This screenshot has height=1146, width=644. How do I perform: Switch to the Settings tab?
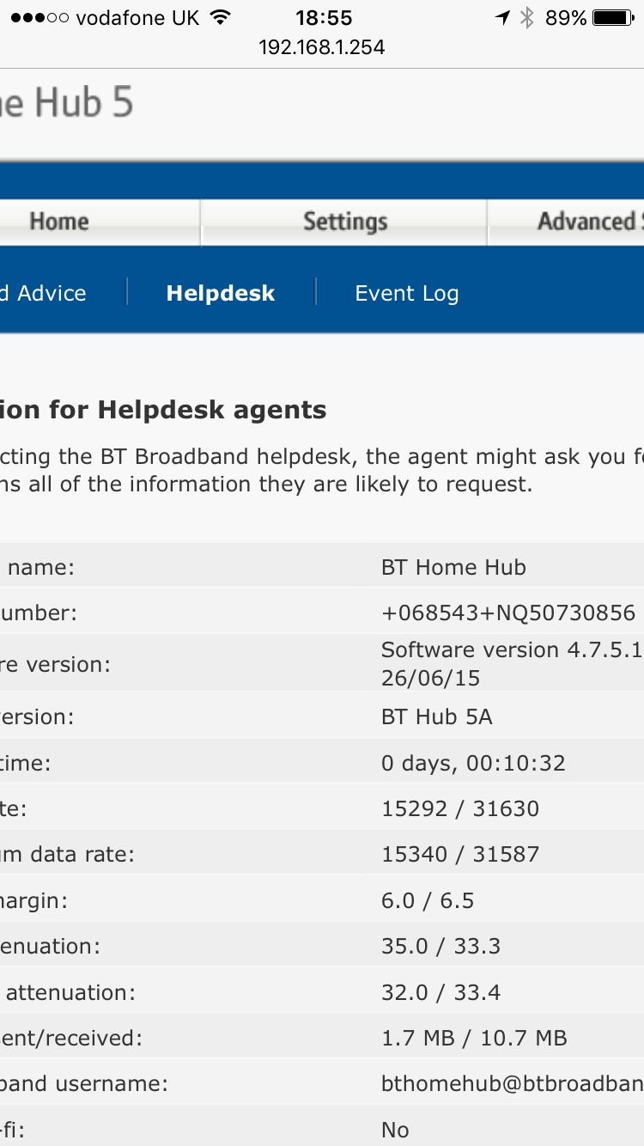coord(344,222)
